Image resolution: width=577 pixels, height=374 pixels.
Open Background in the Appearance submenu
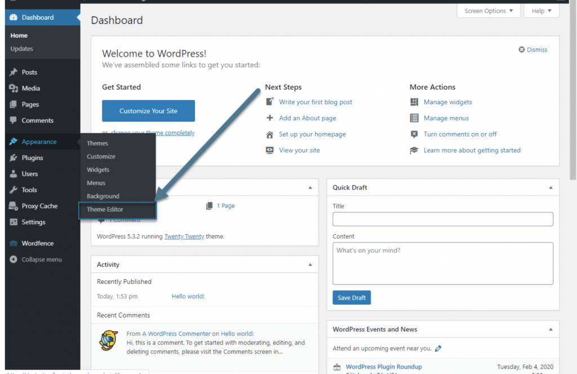pyautogui.click(x=103, y=196)
